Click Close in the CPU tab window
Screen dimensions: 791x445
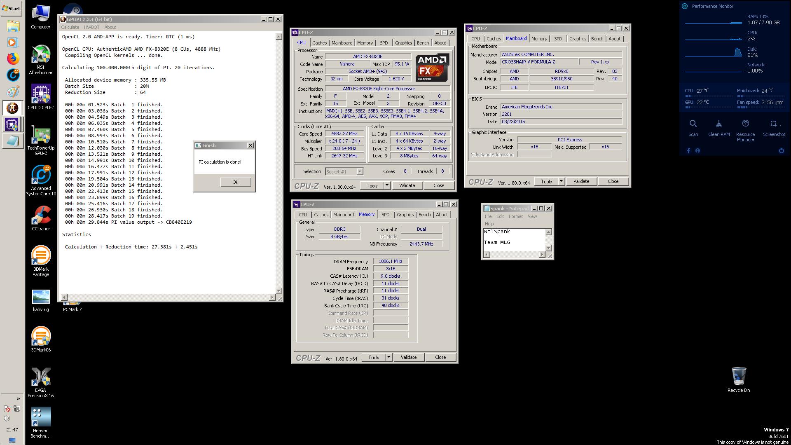coord(439,185)
